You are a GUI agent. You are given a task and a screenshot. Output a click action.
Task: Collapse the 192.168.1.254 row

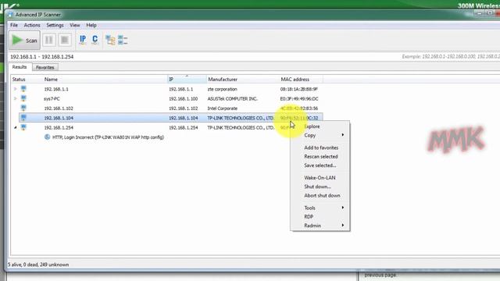15,127
